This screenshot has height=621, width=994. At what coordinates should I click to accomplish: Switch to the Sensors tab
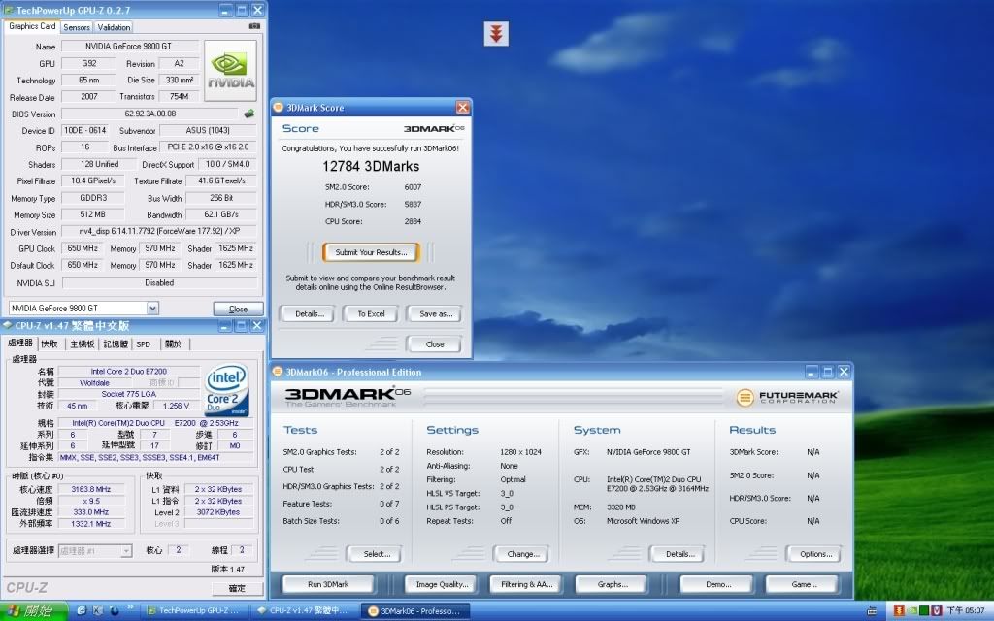[77, 27]
